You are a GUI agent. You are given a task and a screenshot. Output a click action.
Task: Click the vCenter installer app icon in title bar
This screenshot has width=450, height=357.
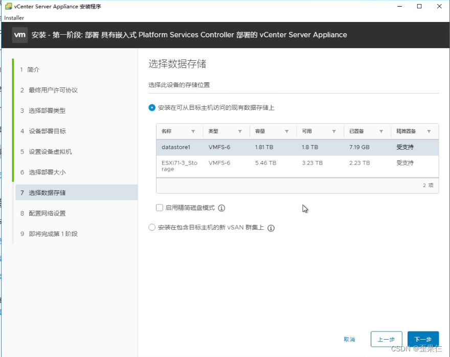point(9,6)
